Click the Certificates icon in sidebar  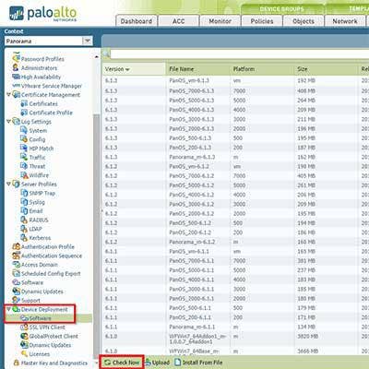tap(24, 103)
